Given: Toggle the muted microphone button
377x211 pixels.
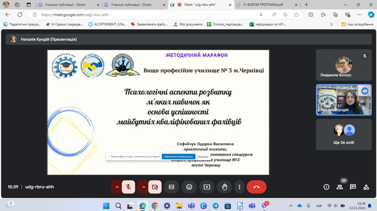Looking at the screenshot, I should click(128, 187).
